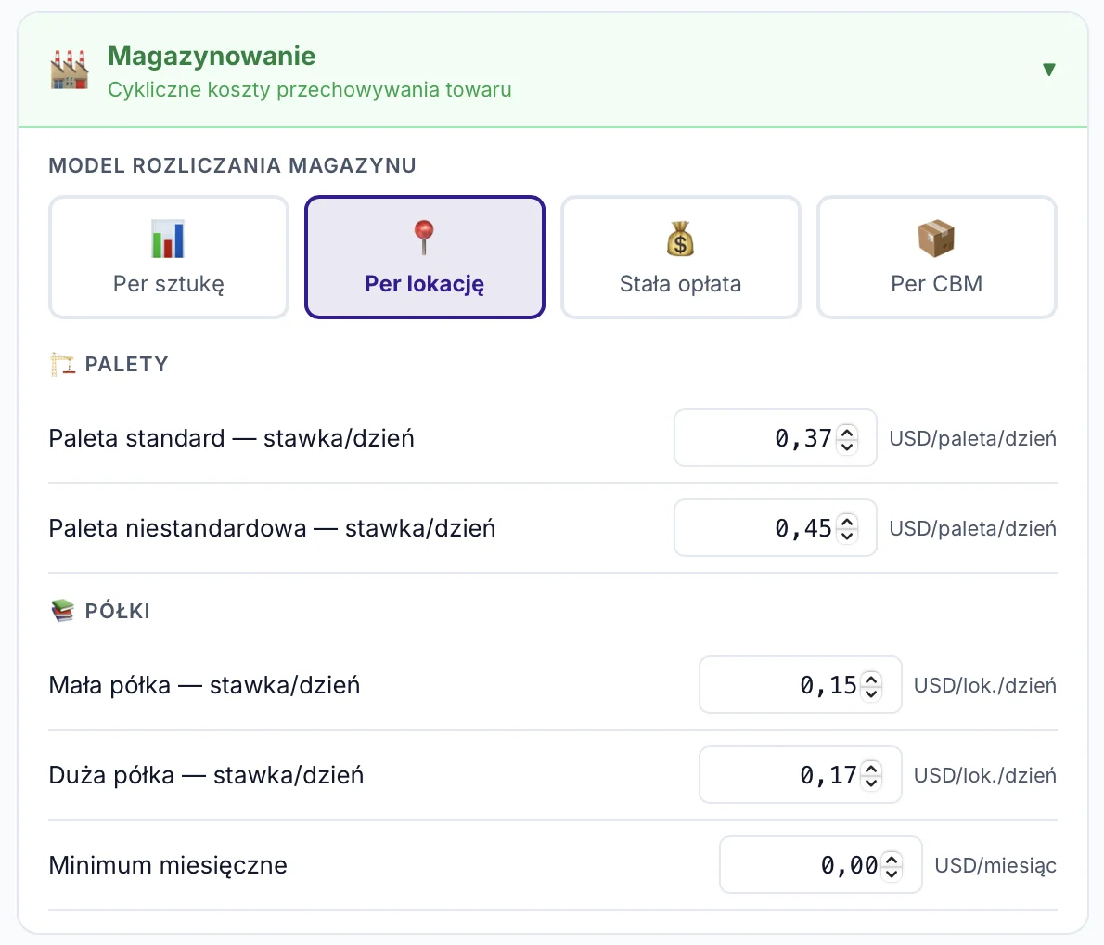Image resolution: width=1104 pixels, height=945 pixels.
Task: Focus the Mała półka rate field
Action: click(x=801, y=684)
